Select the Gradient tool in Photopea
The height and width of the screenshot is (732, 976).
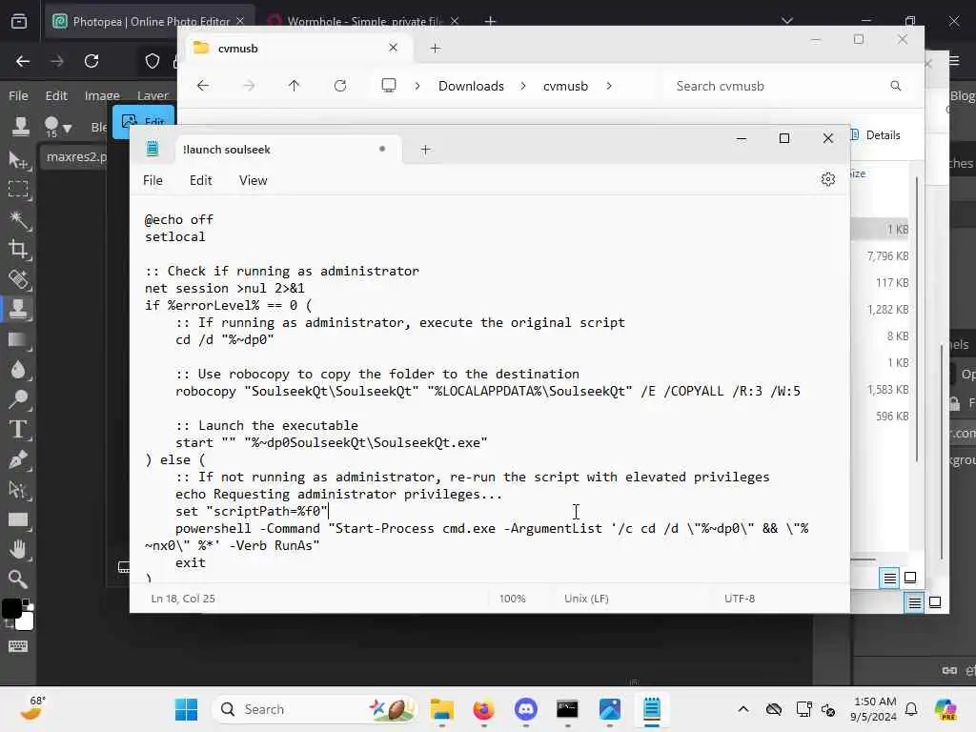(x=19, y=340)
